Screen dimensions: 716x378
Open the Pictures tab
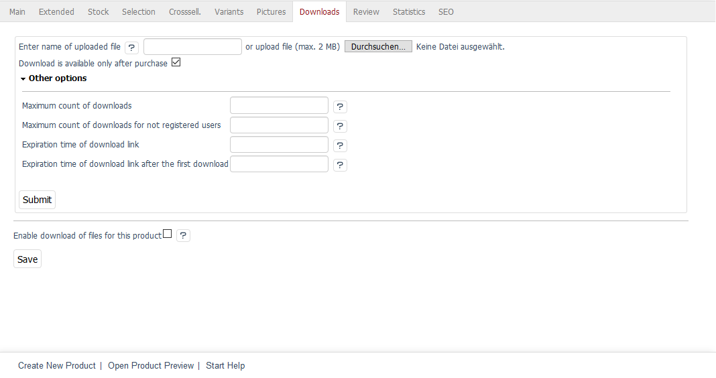[x=271, y=12]
